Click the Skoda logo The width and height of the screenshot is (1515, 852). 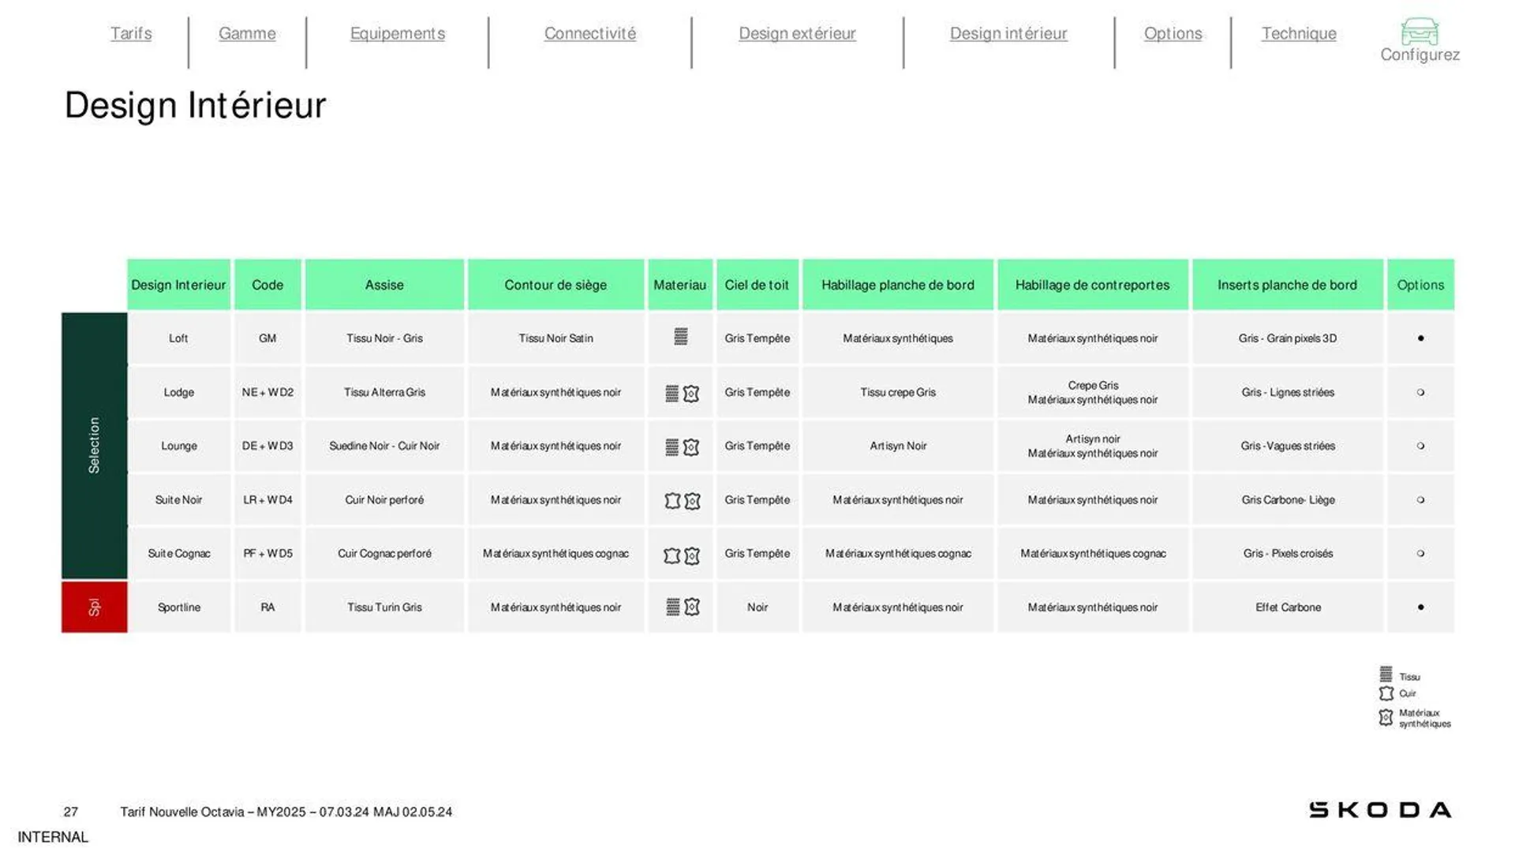point(1380,810)
